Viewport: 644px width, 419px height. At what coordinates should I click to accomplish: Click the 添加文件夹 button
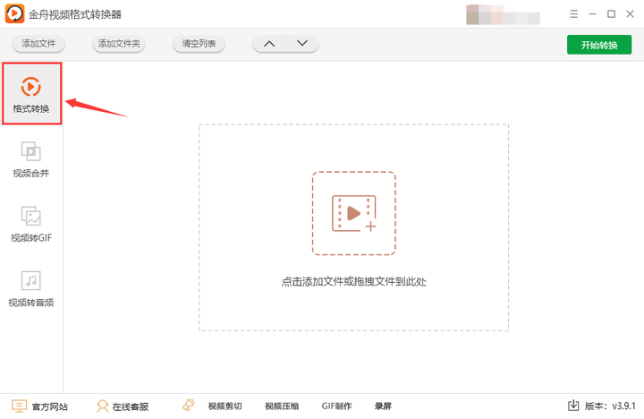[119, 44]
